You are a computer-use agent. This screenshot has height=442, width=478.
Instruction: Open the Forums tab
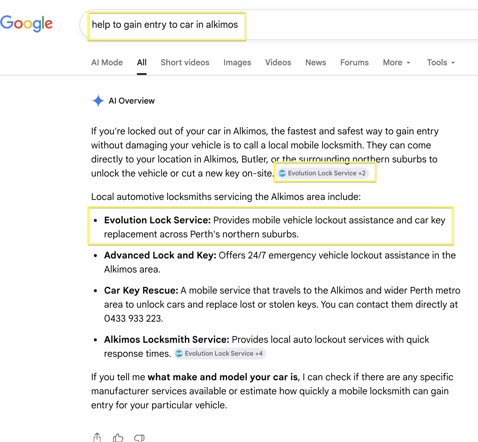pos(355,63)
